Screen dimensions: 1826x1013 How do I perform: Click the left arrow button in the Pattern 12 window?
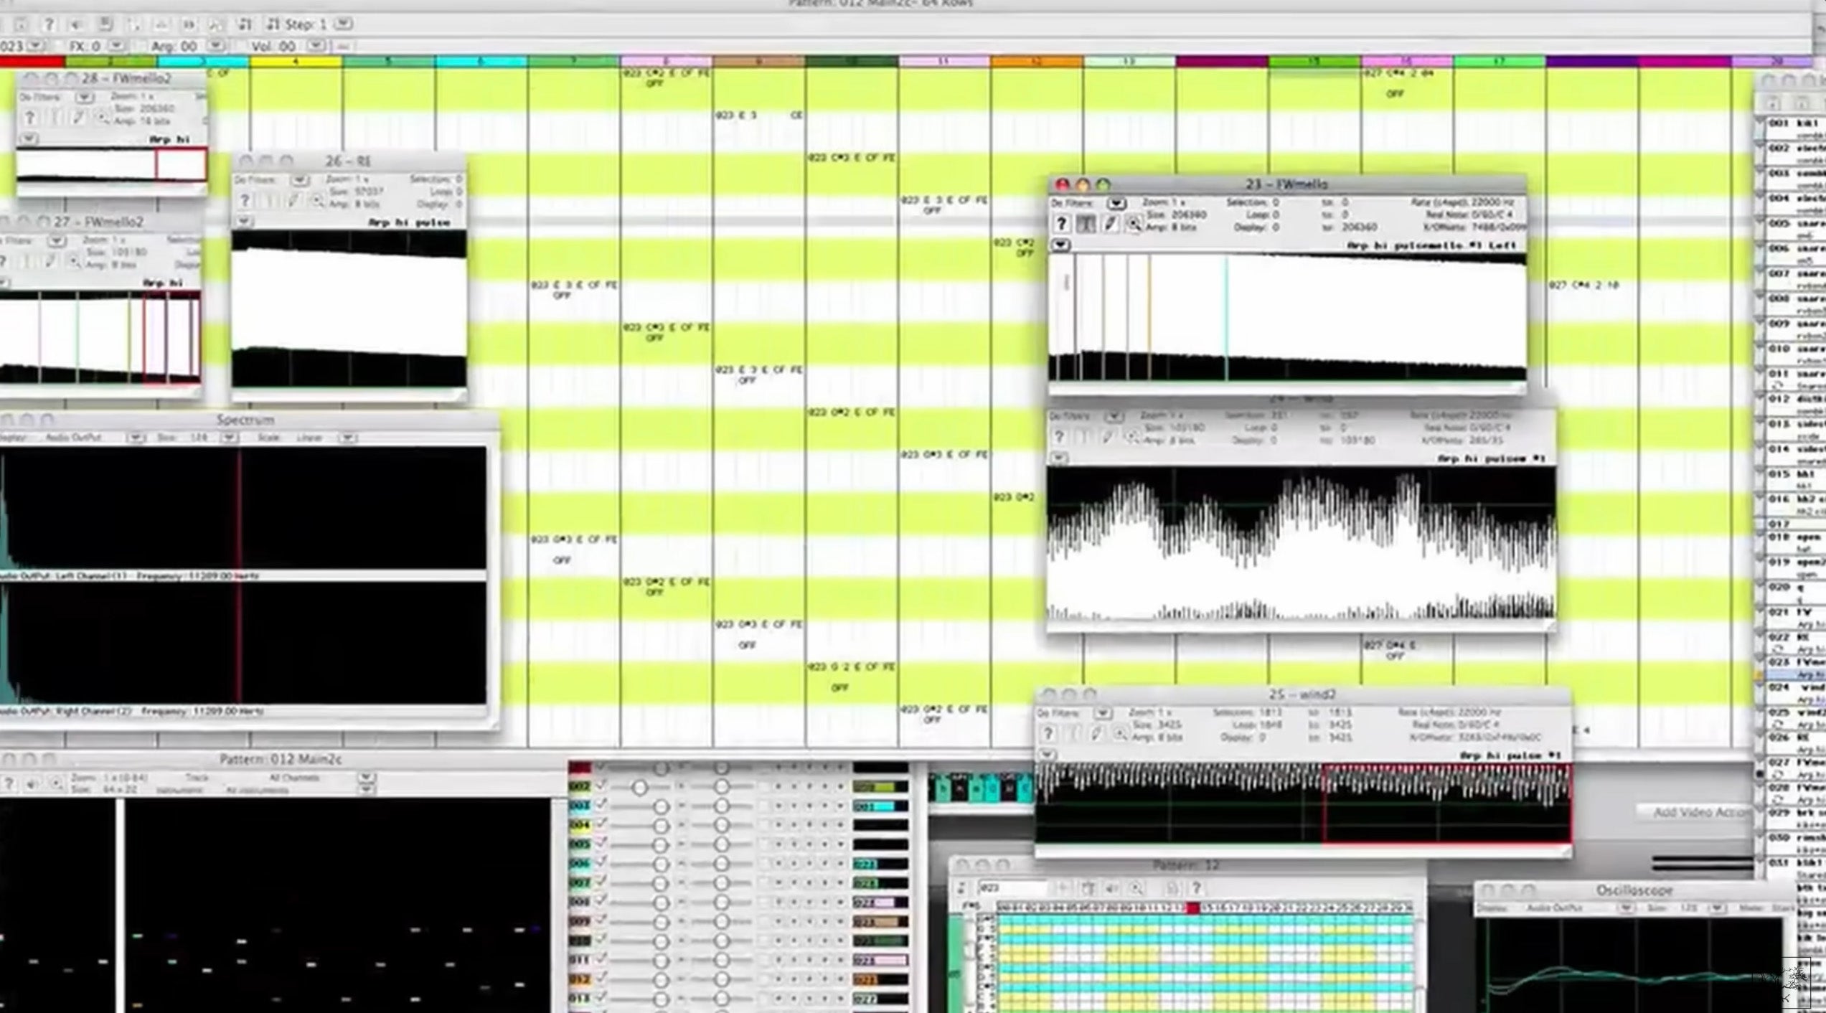[1064, 888]
